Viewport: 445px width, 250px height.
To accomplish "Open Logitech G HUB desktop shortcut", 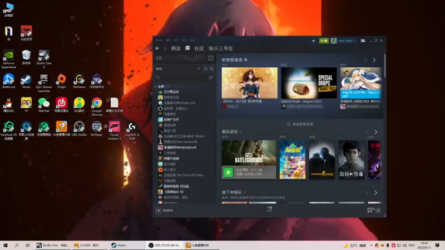I will point(132,131).
